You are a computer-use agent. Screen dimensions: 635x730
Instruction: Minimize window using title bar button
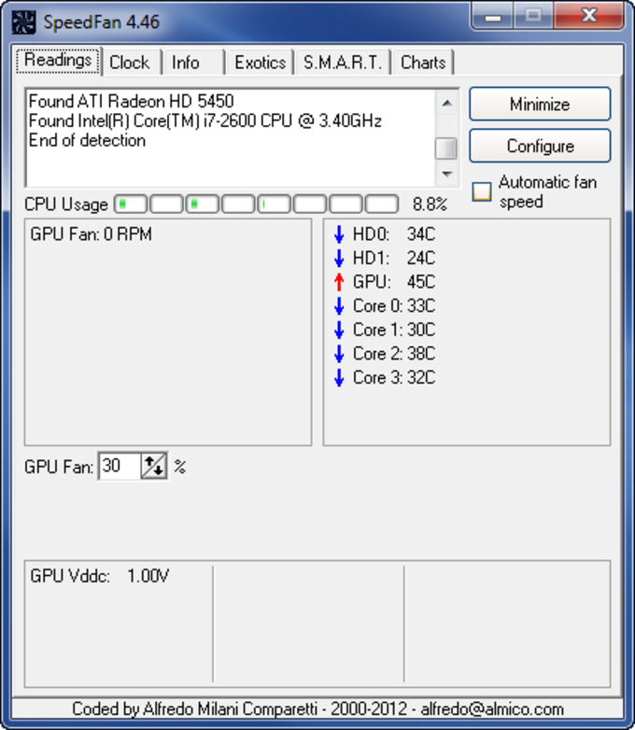pyautogui.click(x=492, y=16)
